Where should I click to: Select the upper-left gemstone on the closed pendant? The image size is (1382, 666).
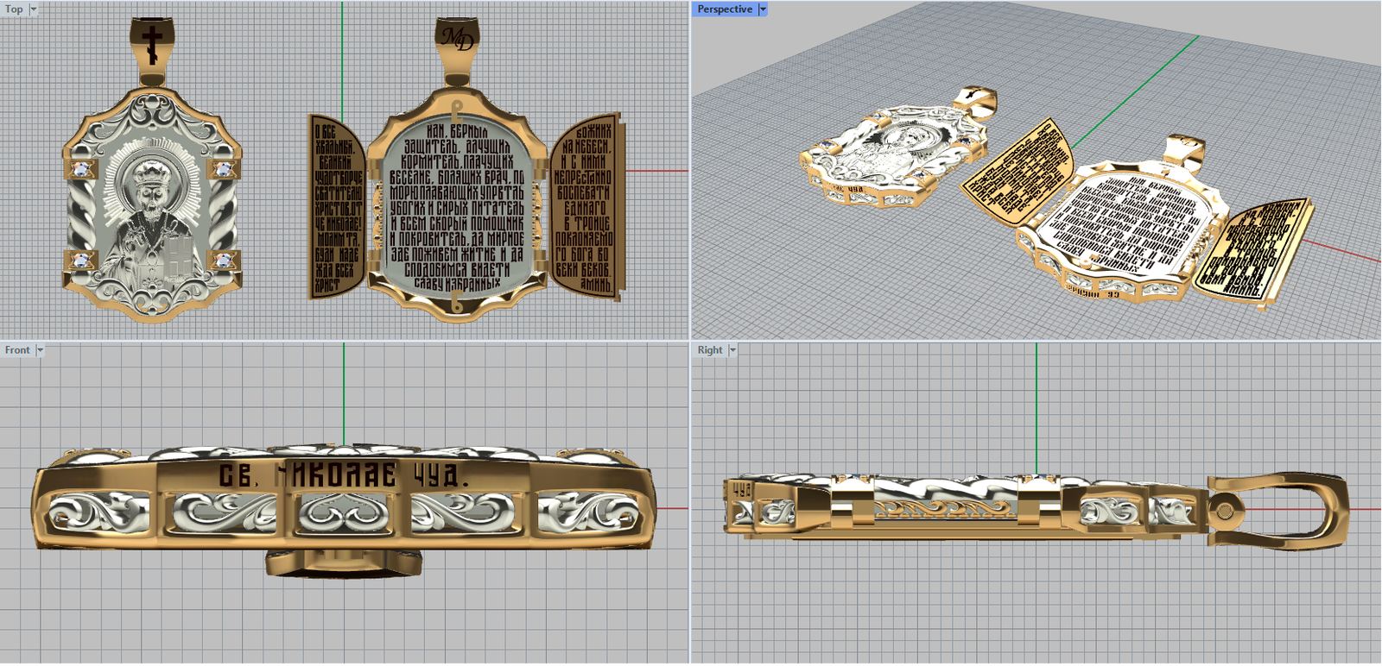82,170
